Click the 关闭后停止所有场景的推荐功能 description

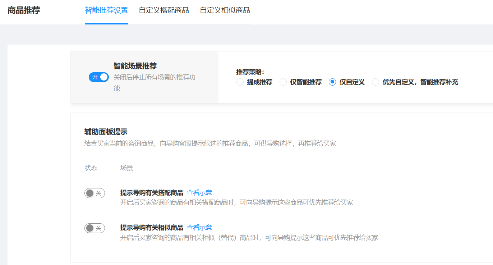[x=155, y=83]
